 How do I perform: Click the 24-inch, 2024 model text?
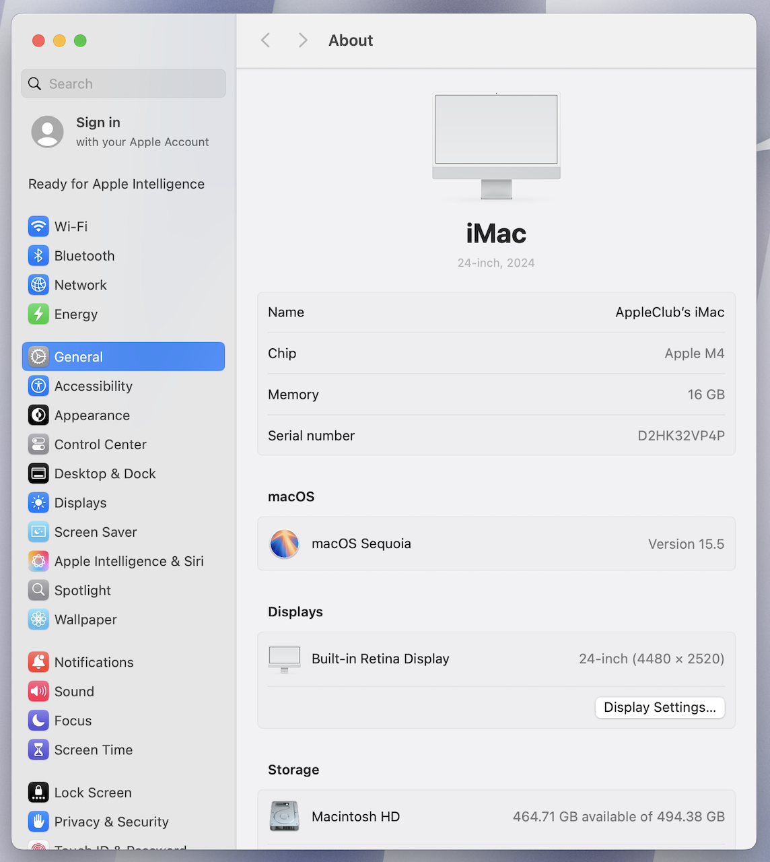click(x=496, y=263)
